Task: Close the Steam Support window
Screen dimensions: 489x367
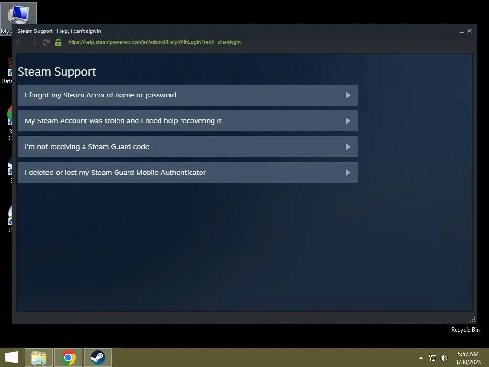Action: 469,31
